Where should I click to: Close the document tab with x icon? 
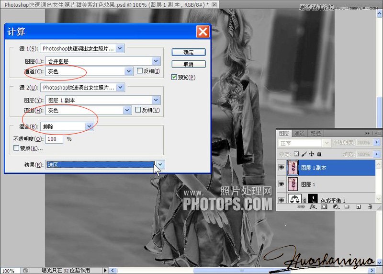click(214, 4)
